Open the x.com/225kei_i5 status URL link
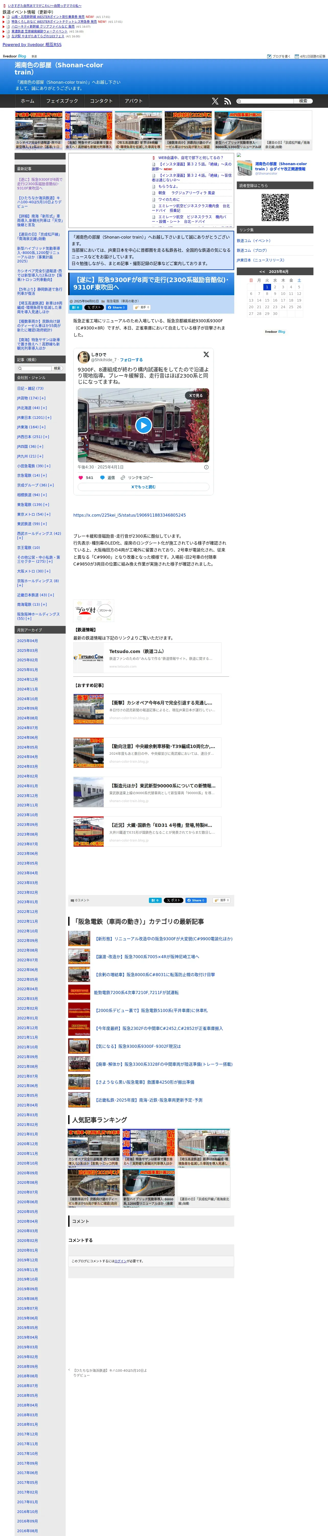328x1536 pixels. click(129, 515)
